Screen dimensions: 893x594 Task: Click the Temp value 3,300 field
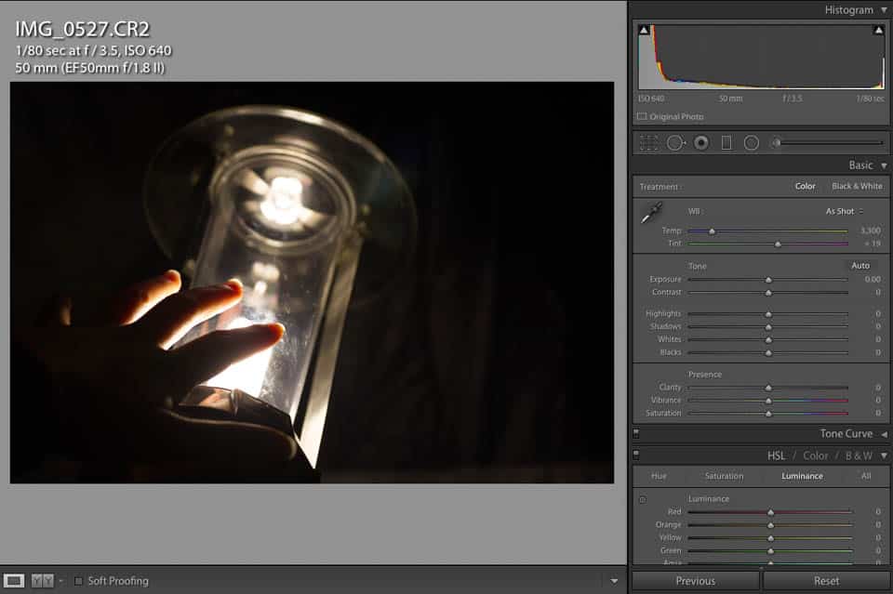pos(871,231)
